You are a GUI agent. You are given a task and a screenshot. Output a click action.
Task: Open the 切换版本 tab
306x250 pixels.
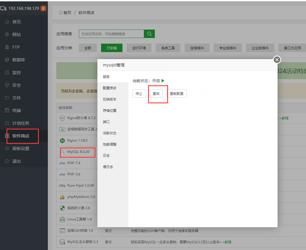point(113,99)
